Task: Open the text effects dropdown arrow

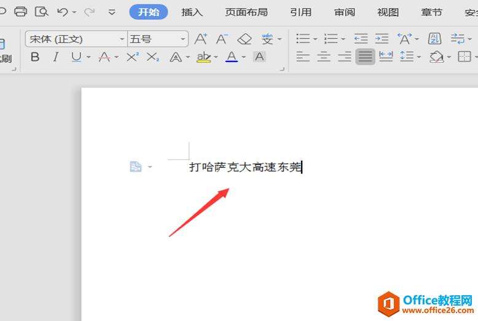Action: (188, 57)
